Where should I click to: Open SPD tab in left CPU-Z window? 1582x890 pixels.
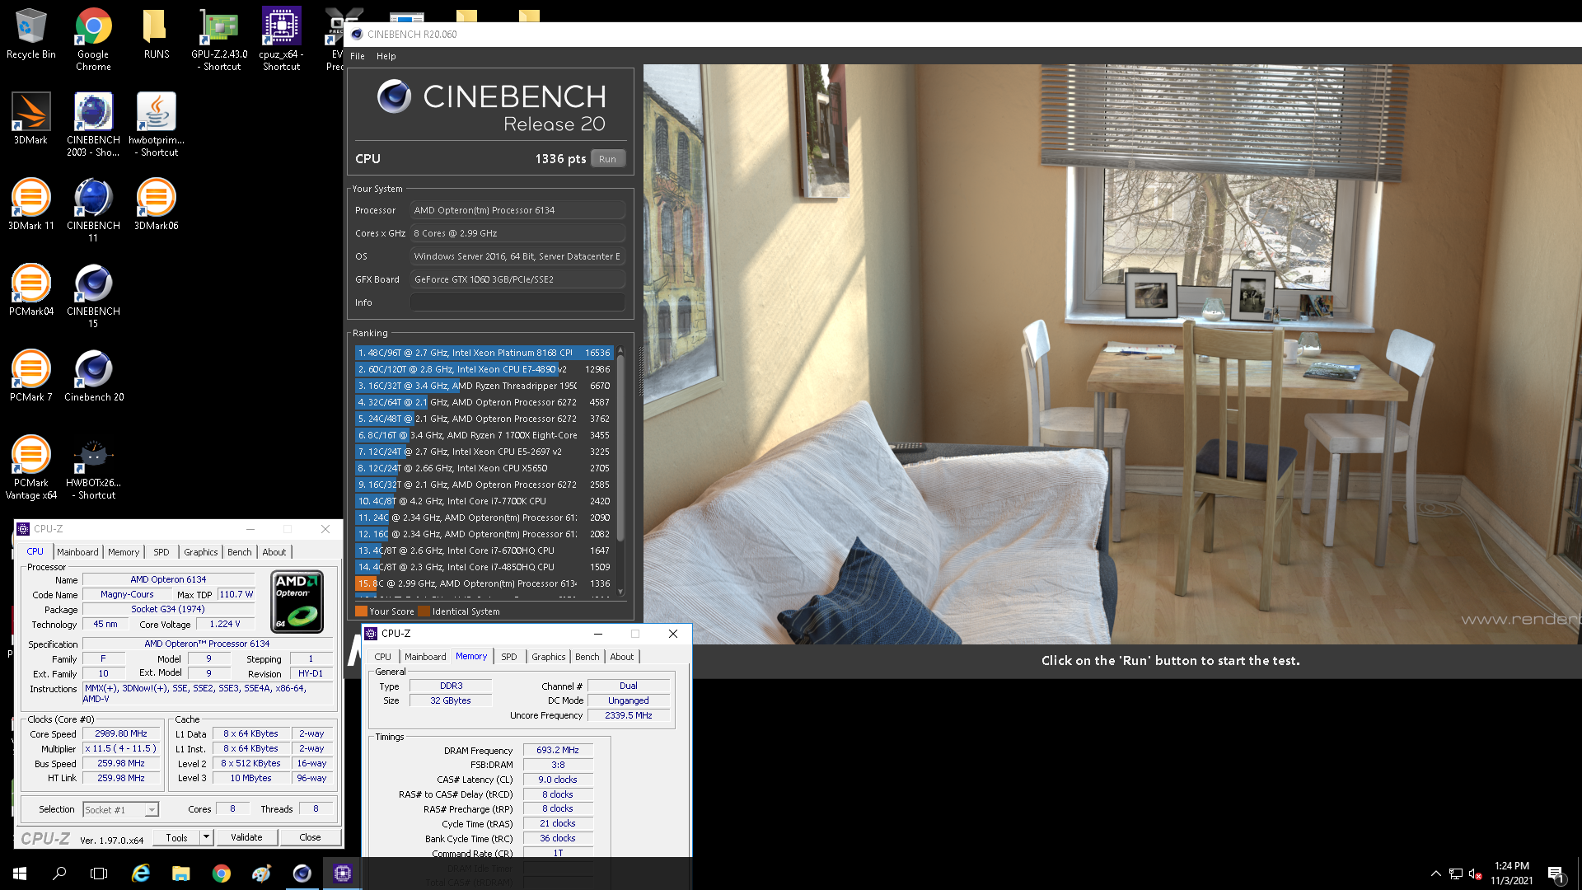tap(161, 552)
